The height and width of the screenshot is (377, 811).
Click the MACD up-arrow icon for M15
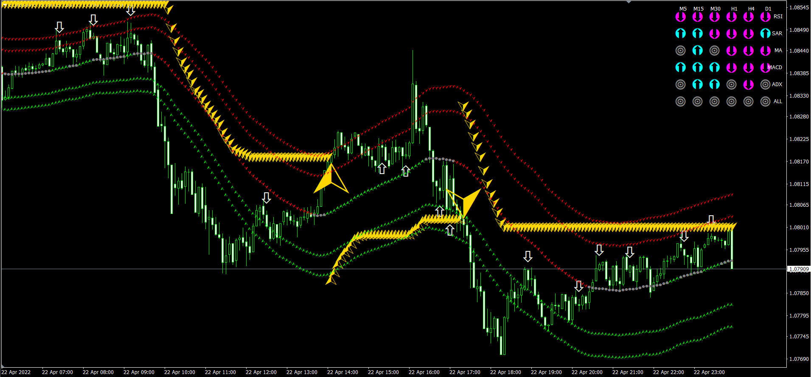click(698, 68)
